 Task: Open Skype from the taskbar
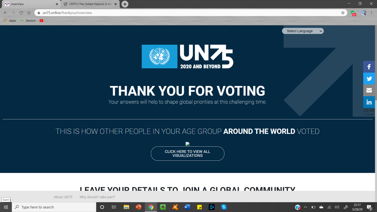click(224, 207)
